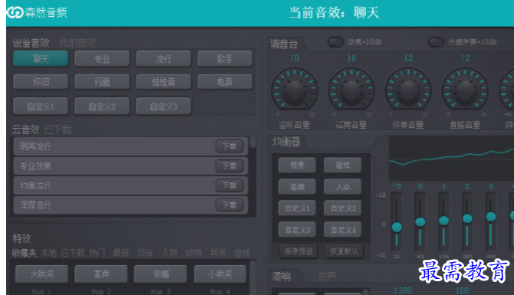Viewport: 514px width, 295px height.
Task: Open the 其他 effects category
Action: coord(218,253)
